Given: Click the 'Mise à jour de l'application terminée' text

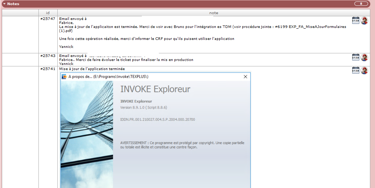Looking at the screenshot, I should click(92, 69).
